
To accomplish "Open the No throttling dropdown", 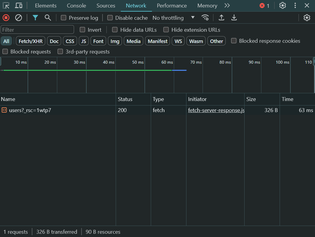I will coord(174,18).
